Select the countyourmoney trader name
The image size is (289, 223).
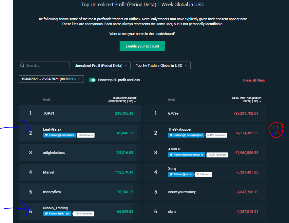pos(182,192)
